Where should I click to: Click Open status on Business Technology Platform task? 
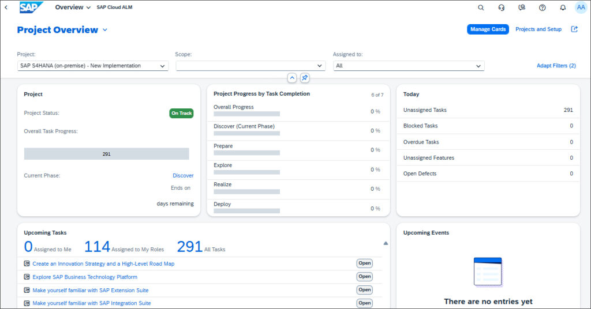[x=365, y=277]
